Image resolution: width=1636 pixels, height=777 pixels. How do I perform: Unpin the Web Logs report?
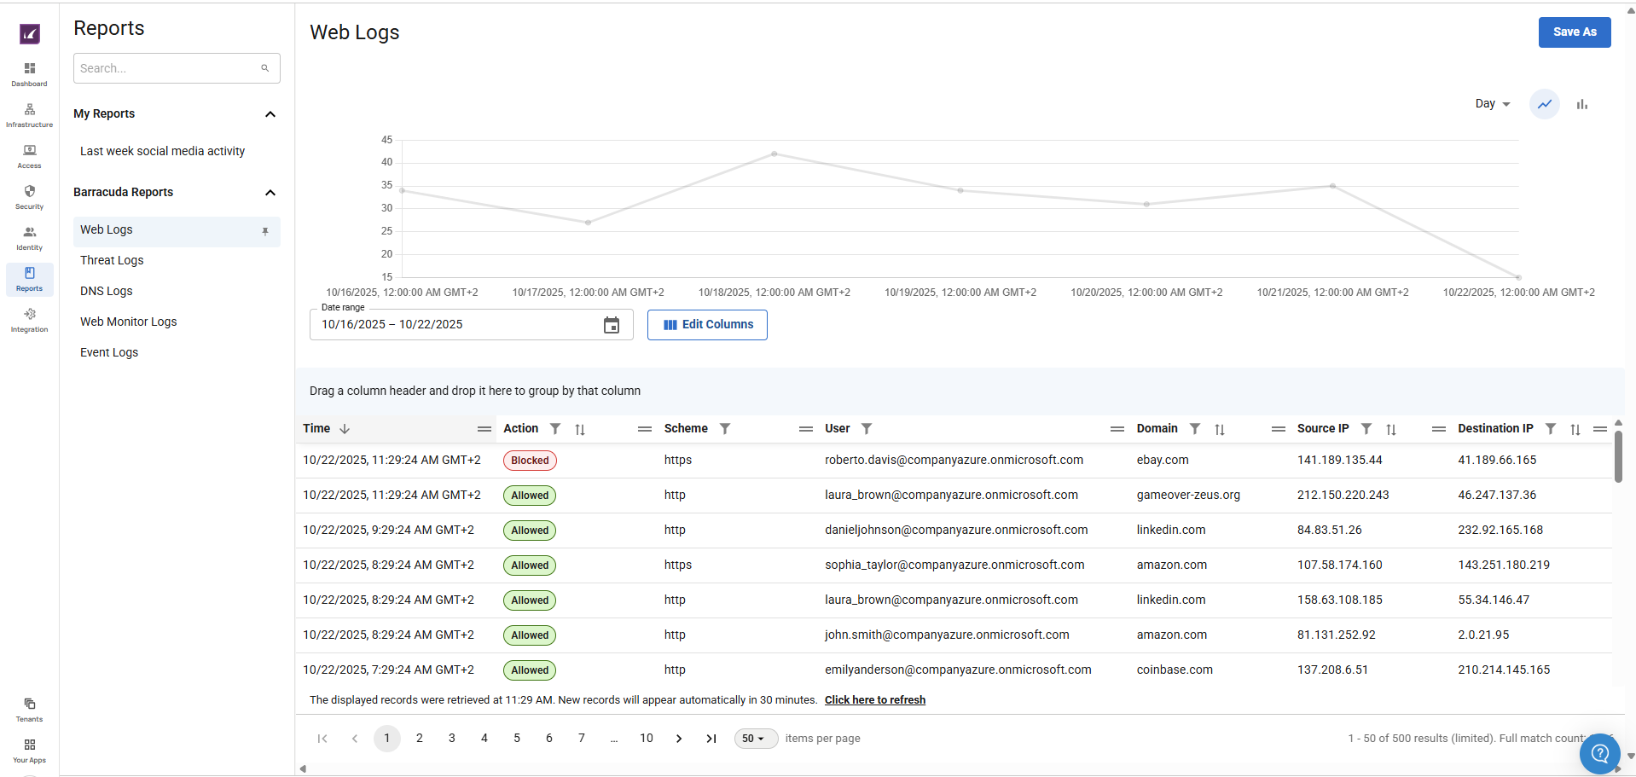pos(265,231)
